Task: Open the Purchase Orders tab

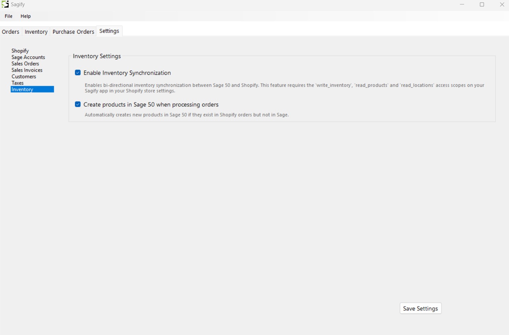Action: [73, 32]
